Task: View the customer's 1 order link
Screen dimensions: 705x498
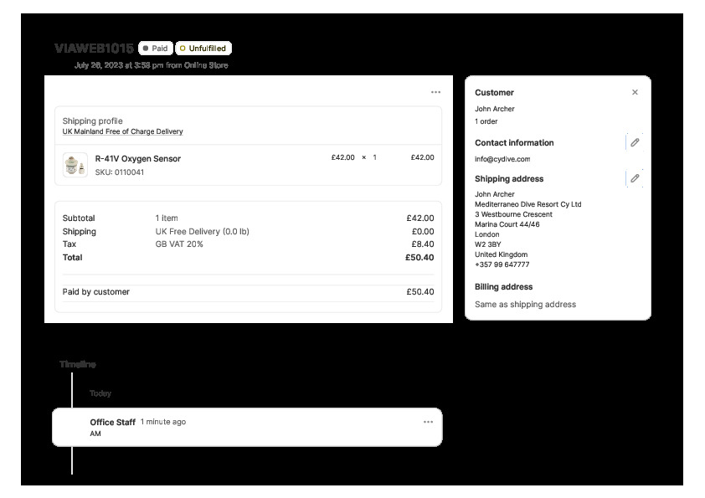Action: 486,121
